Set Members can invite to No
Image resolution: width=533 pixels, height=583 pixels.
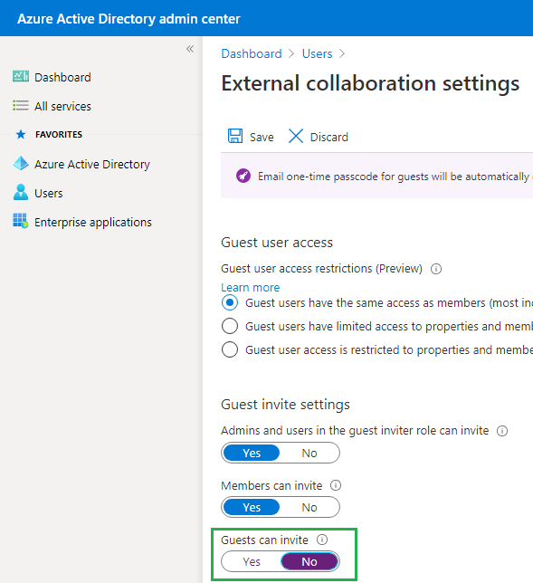(x=309, y=507)
